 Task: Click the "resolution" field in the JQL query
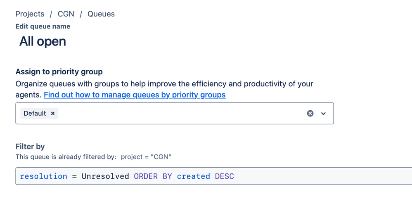coord(43,176)
